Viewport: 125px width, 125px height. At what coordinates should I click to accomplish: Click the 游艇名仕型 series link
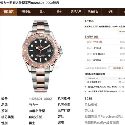(37, 111)
